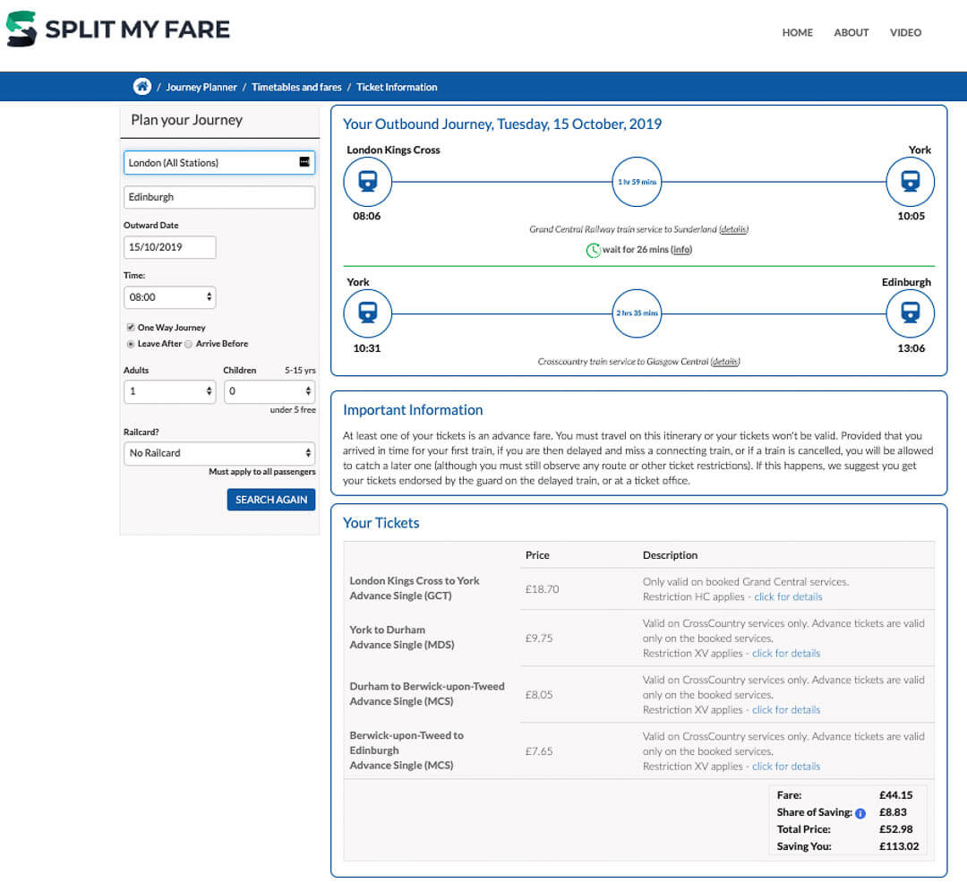Open info link beside wait for 26 mins

(x=680, y=250)
